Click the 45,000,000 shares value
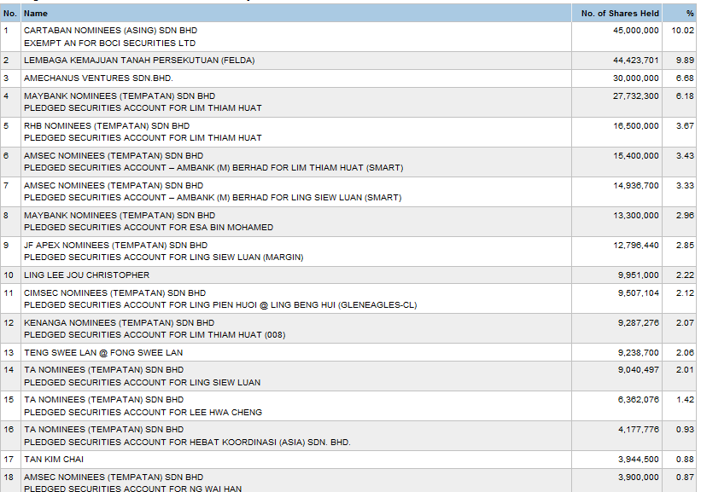Viewport: 701px width, 492px height. (636, 31)
